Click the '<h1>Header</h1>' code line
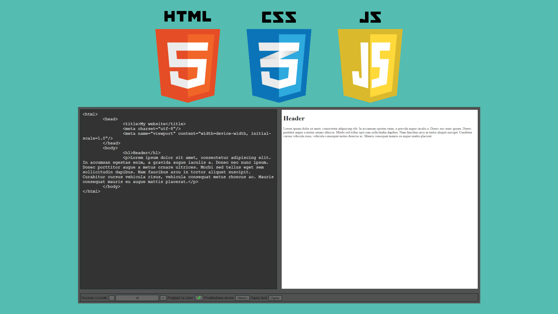Image resolution: width=558 pixels, height=314 pixels. (142, 153)
